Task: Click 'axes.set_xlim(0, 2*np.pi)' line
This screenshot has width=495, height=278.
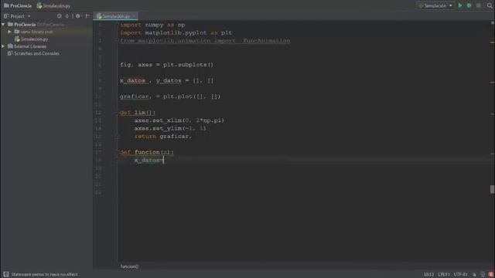Action: click(179, 120)
